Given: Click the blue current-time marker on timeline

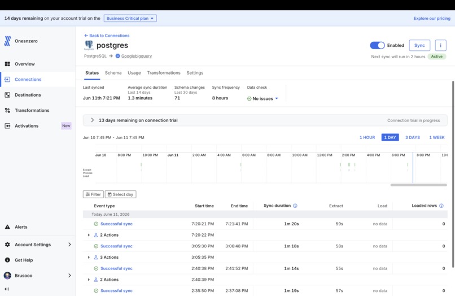Looking at the screenshot, I should [413, 168].
